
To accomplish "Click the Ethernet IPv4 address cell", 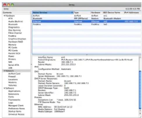I will click(x=131, y=21).
